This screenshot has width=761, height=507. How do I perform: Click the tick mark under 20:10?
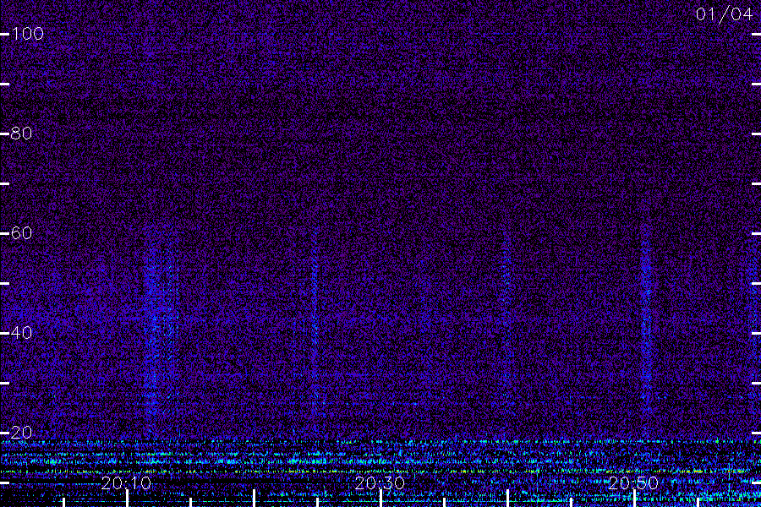pos(127,499)
